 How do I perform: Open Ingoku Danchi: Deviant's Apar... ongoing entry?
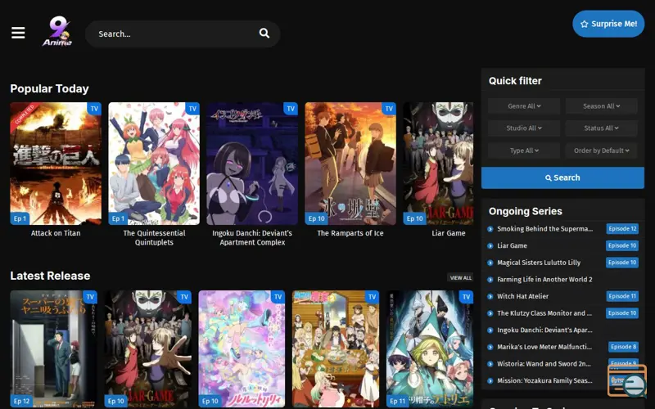tap(544, 330)
